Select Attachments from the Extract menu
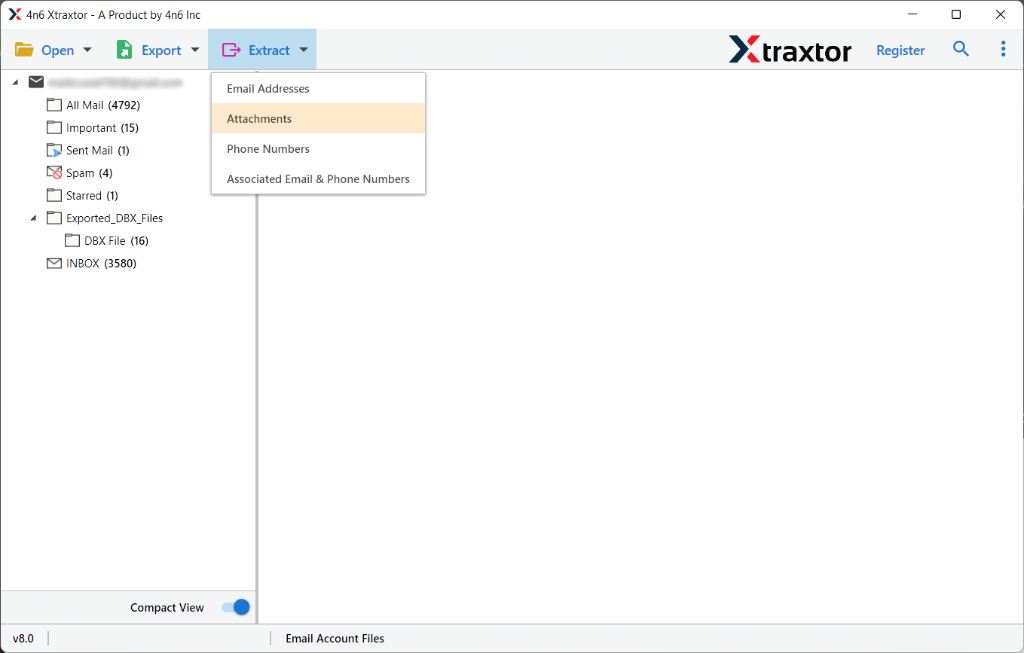The height and width of the screenshot is (653, 1024). (259, 118)
